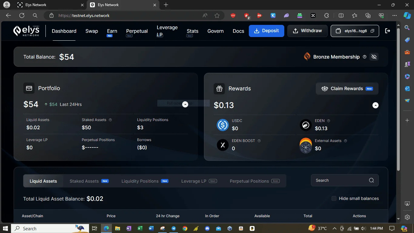Open the Perpetual nav item

[x=137, y=31]
